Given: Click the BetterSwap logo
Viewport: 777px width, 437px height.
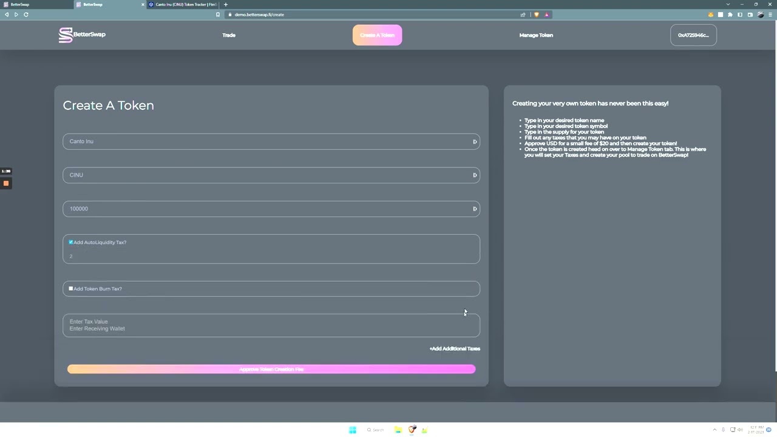Looking at the screenshot, I should click(x=82, y=35).
